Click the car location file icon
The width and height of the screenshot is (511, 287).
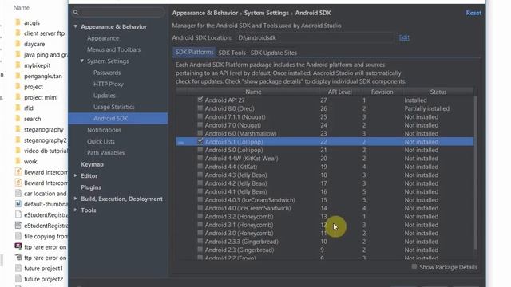coord(18,193)
